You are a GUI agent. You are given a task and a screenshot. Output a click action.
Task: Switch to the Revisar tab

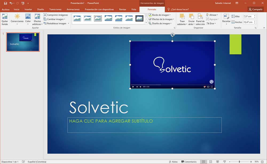(123, 10)
